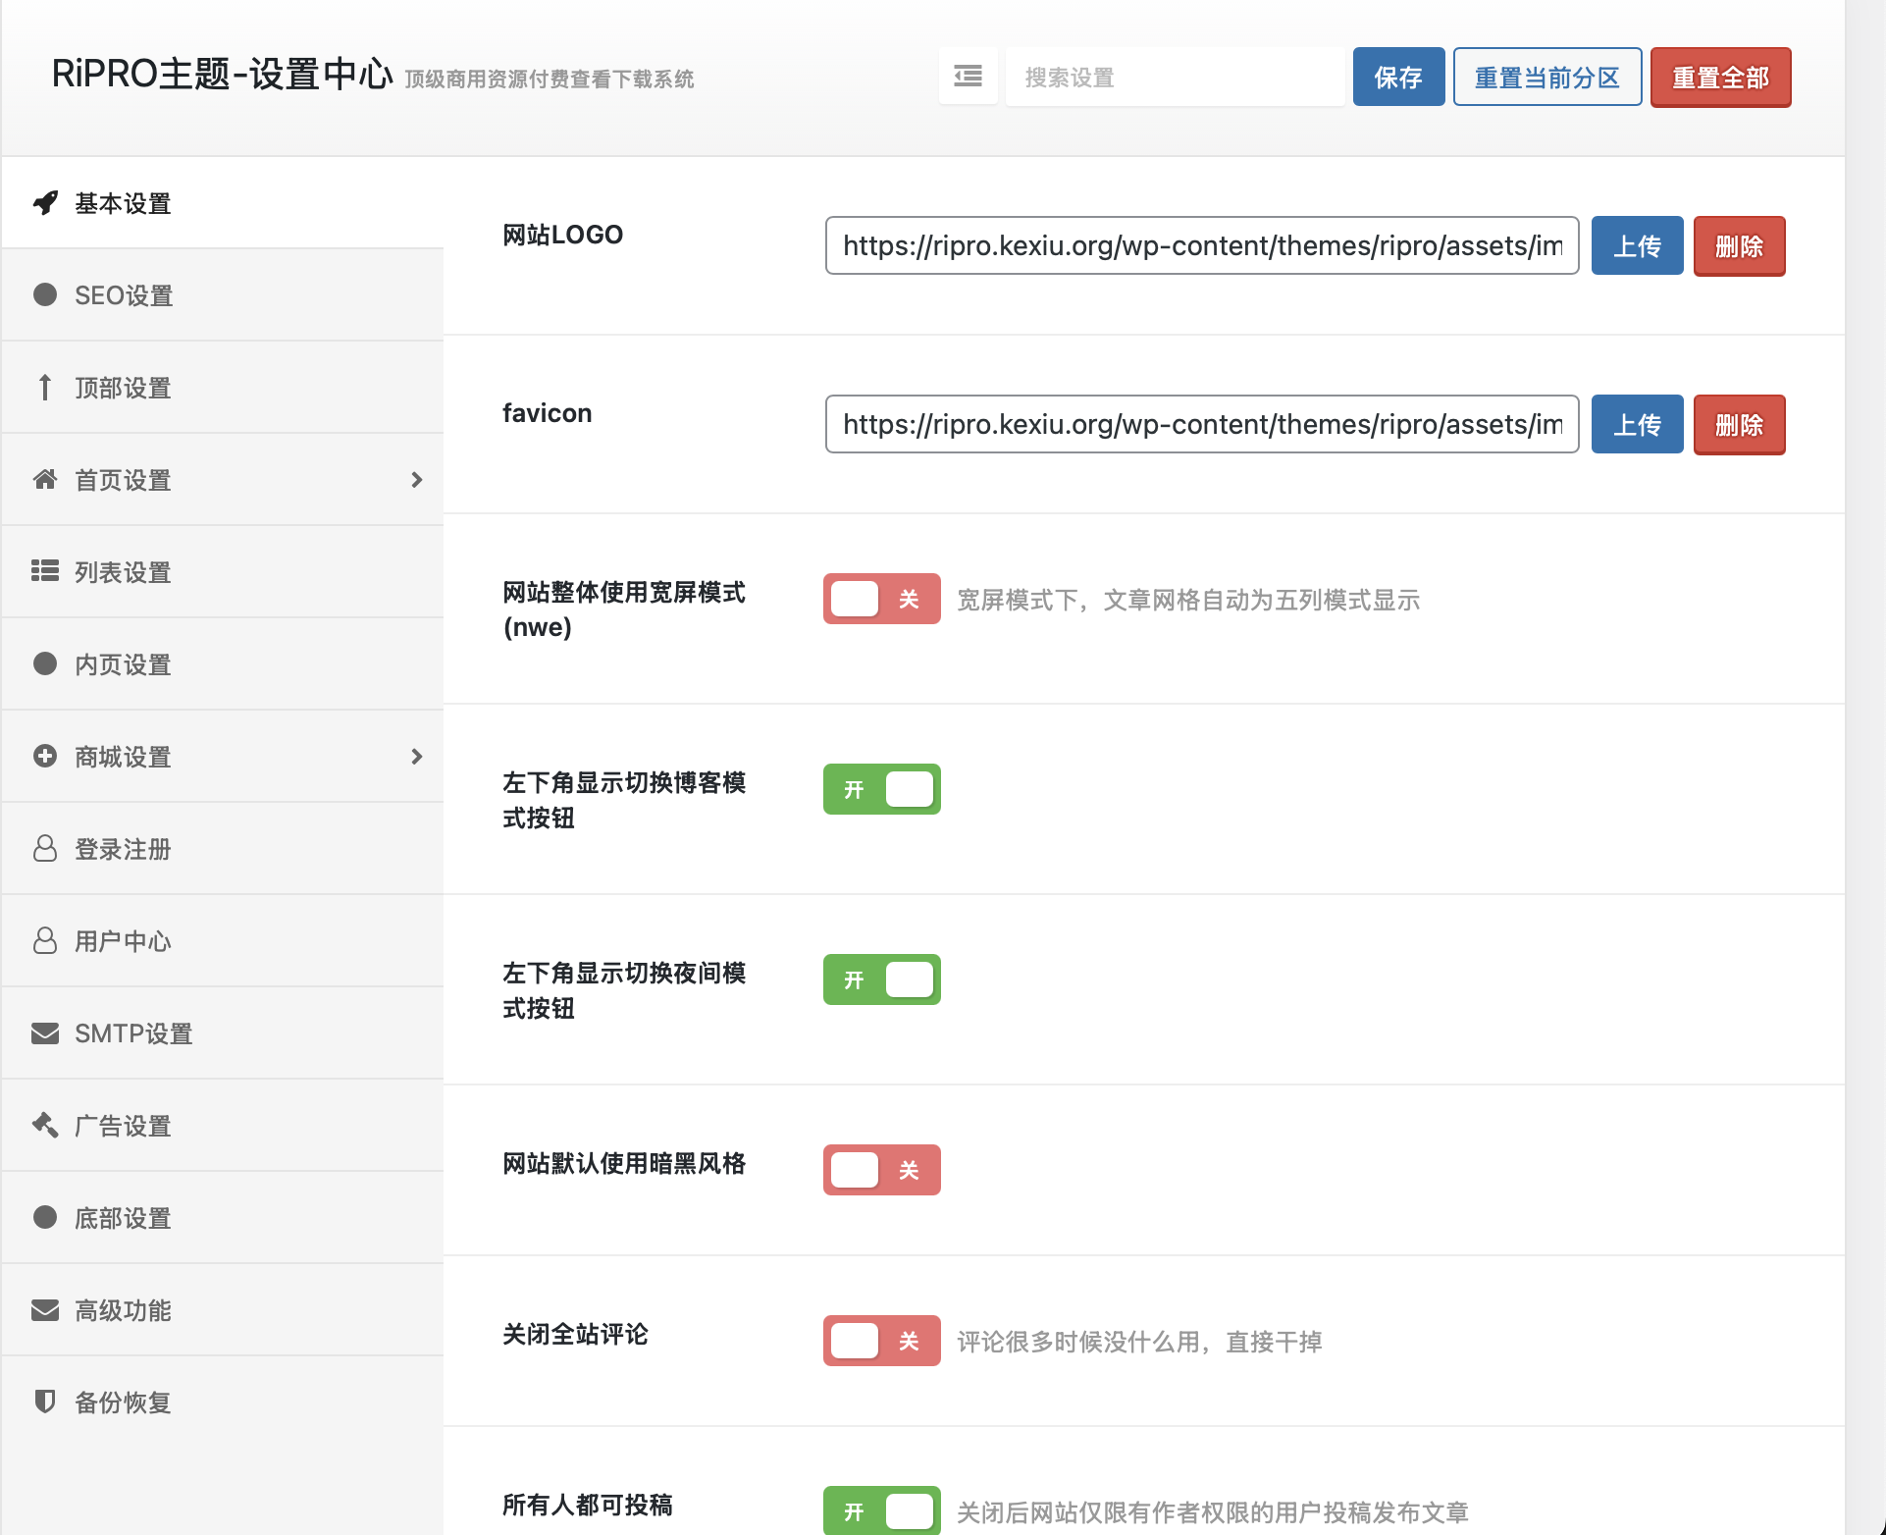Switch to the 用户中心 settings tab

point(124,941)
